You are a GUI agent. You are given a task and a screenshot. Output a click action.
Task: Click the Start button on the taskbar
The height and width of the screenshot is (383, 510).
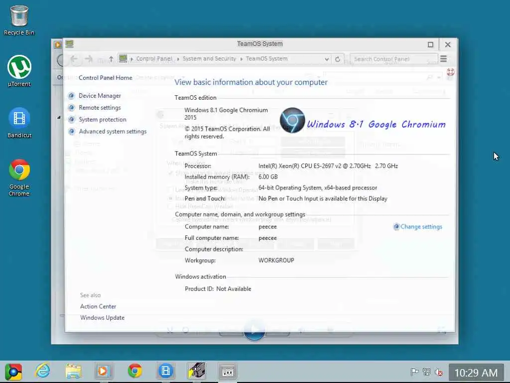click(x=13, y=372)
